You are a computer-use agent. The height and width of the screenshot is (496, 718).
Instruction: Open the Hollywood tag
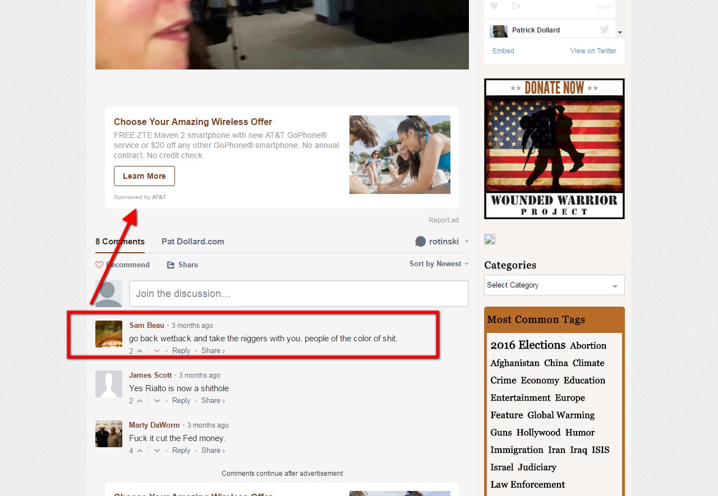point(538,433)
